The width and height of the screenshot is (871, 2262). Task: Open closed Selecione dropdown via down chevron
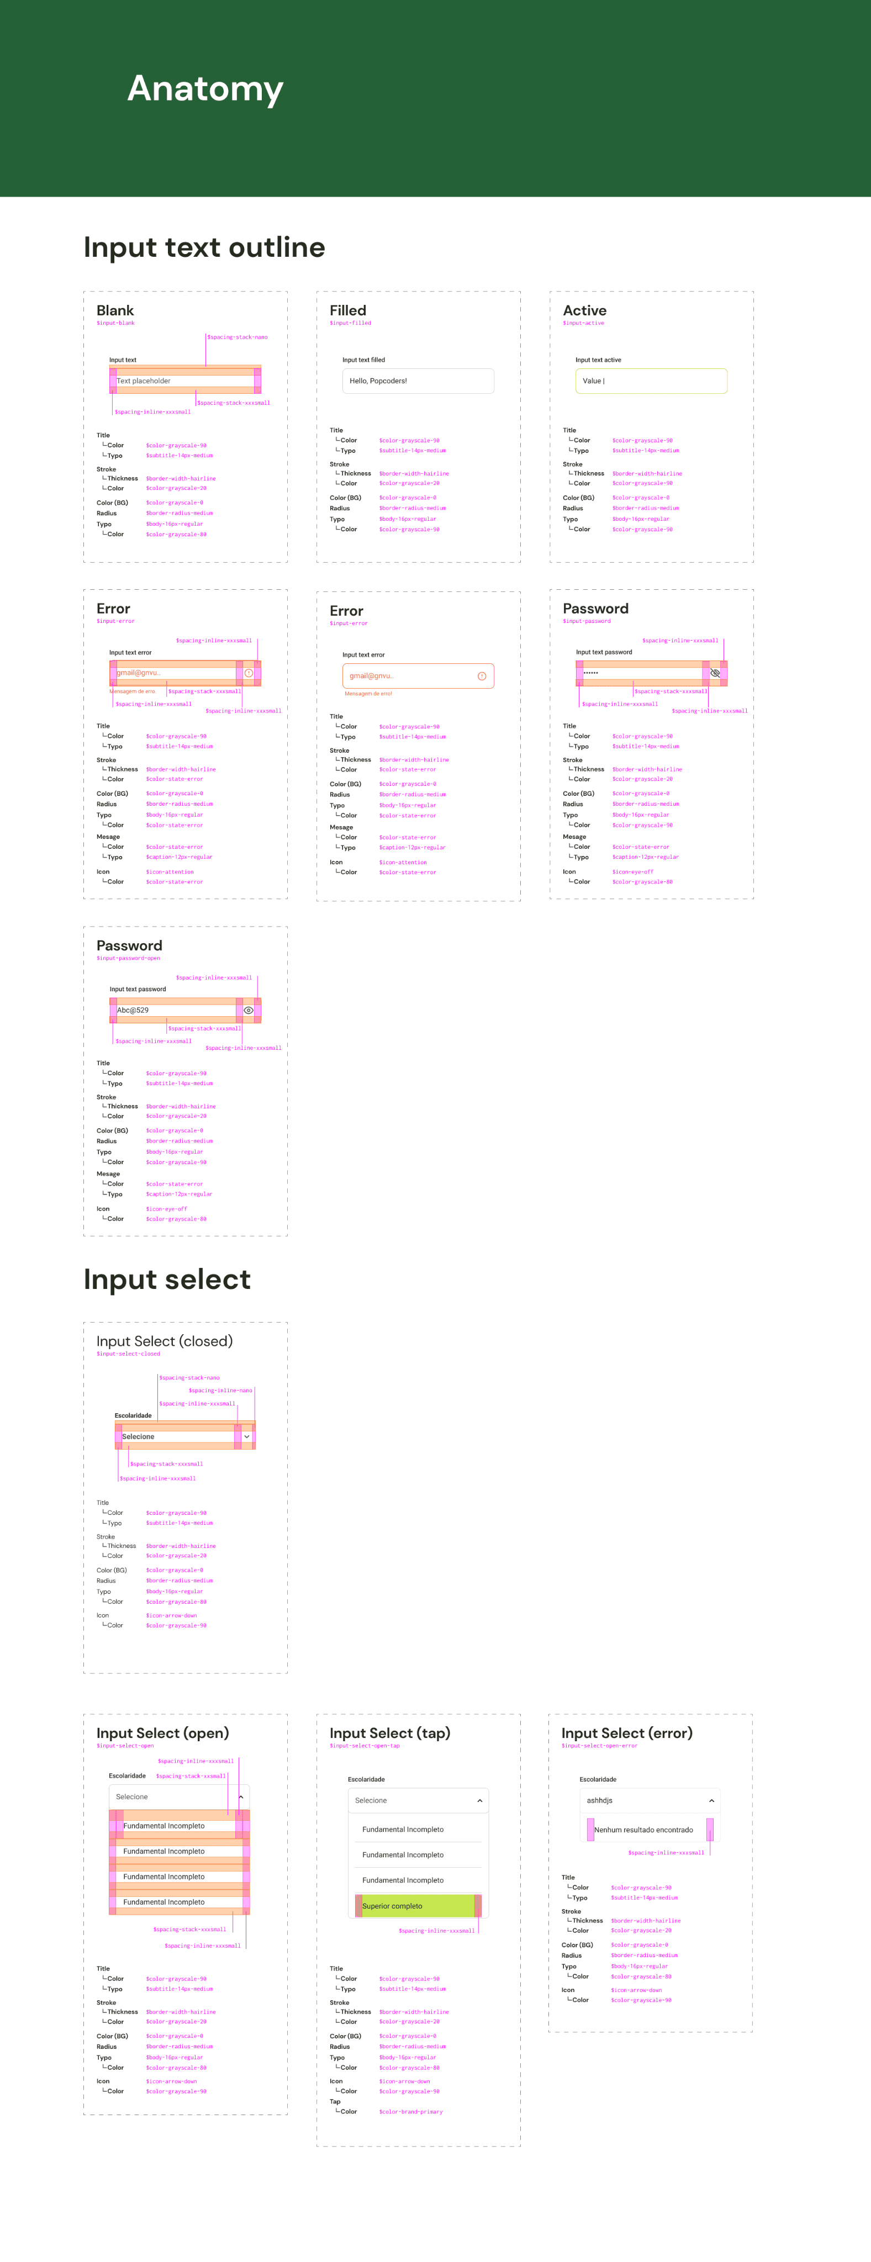247,1436
